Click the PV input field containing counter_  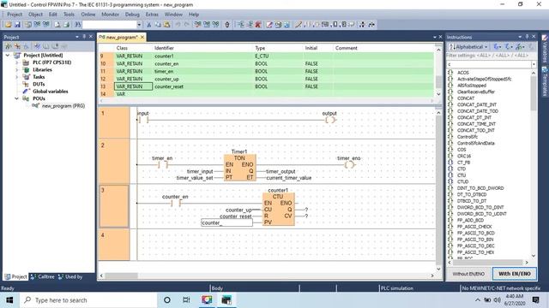(226, 222)
